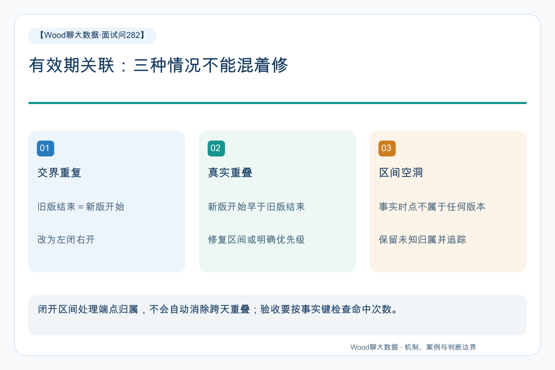Click the text 保留未知归属并追踪
This screenshot has height=370, width=555.
point(422,240)
